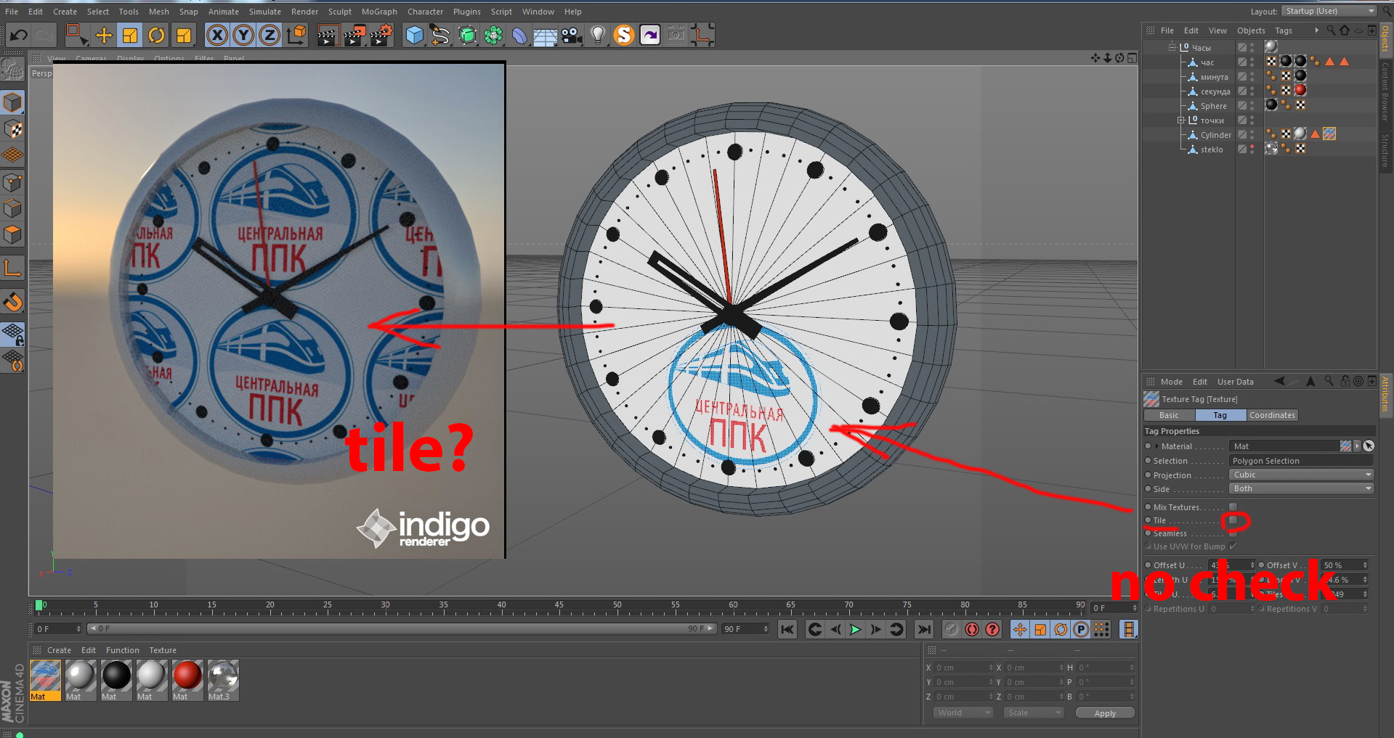Image resolution: width=1394 pixels, height=738 pixels.
Task: Switch to Points mode
Action: click(12, 182)
